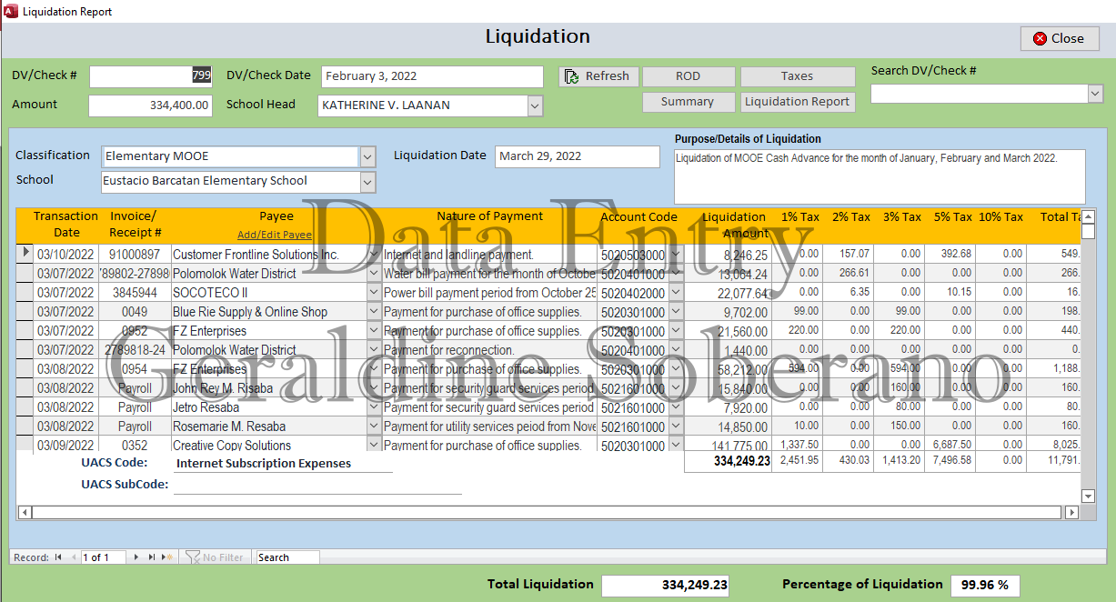
Task: Open account code dropdown for 5020503000
Action: click(x=676, y=256)
